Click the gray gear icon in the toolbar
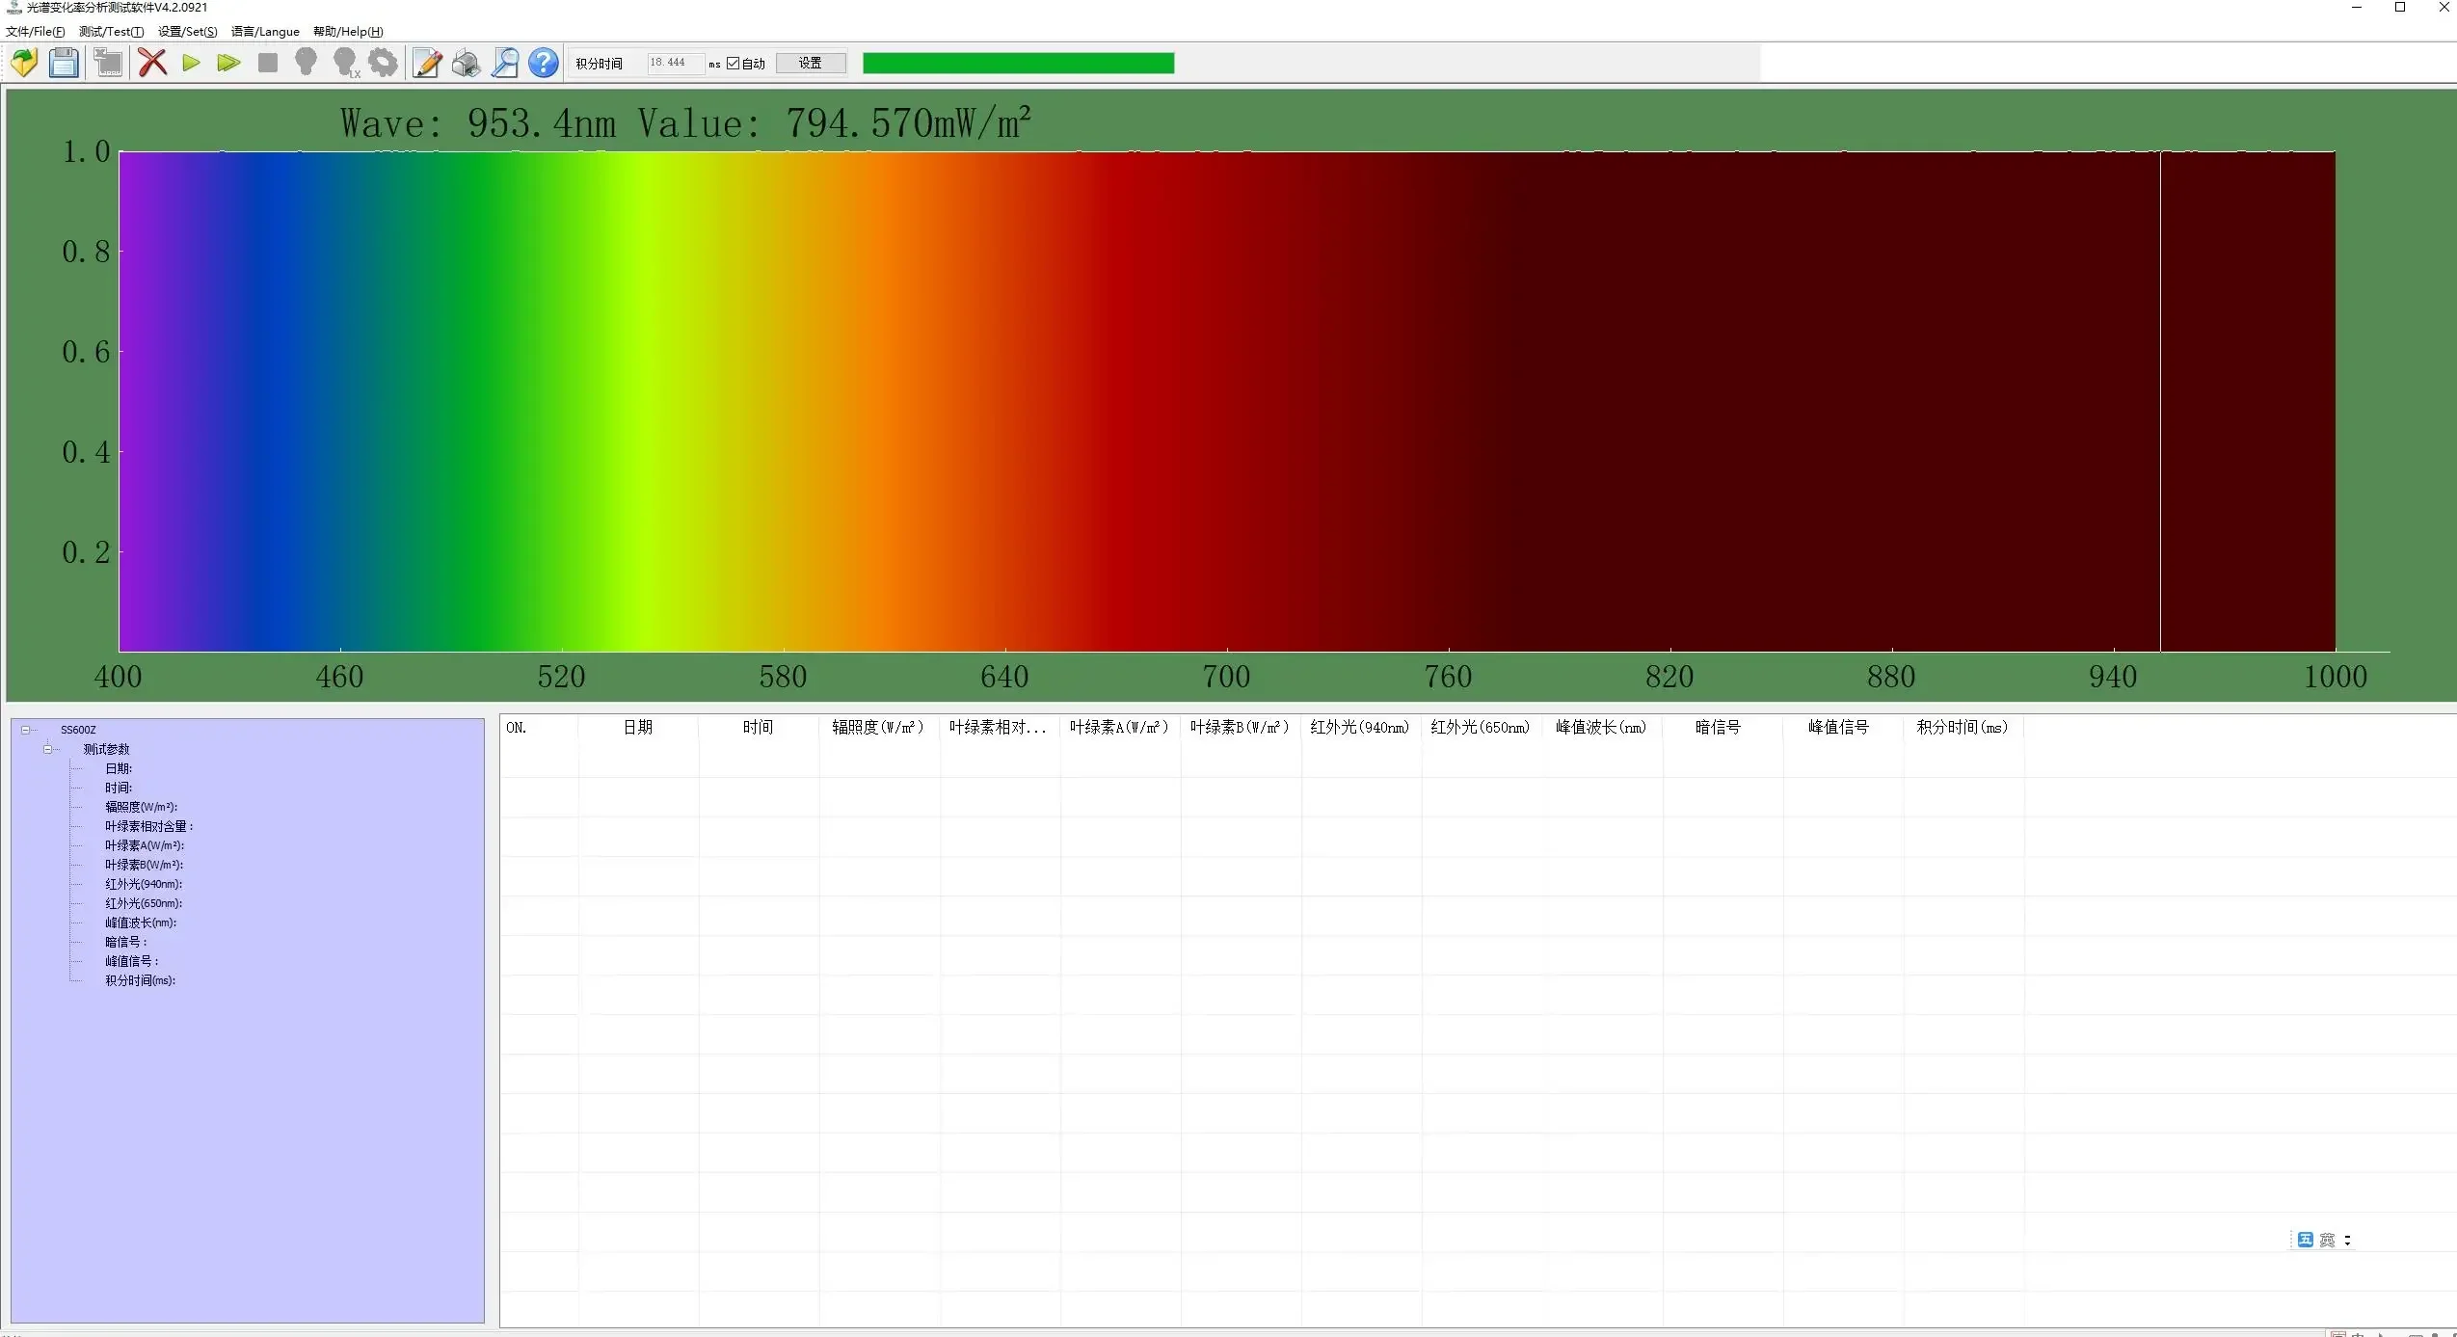The image size is (2457, 1337). pos(384,63)
